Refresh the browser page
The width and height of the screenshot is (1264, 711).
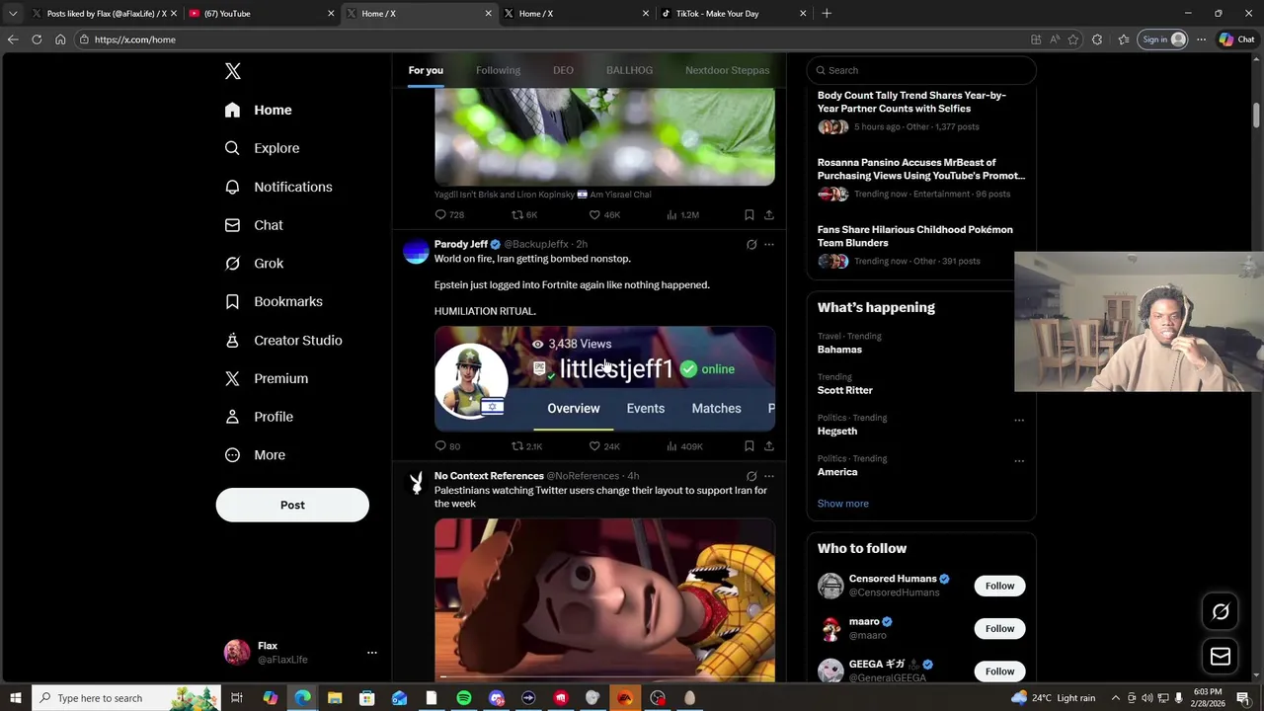click(37, 39)
